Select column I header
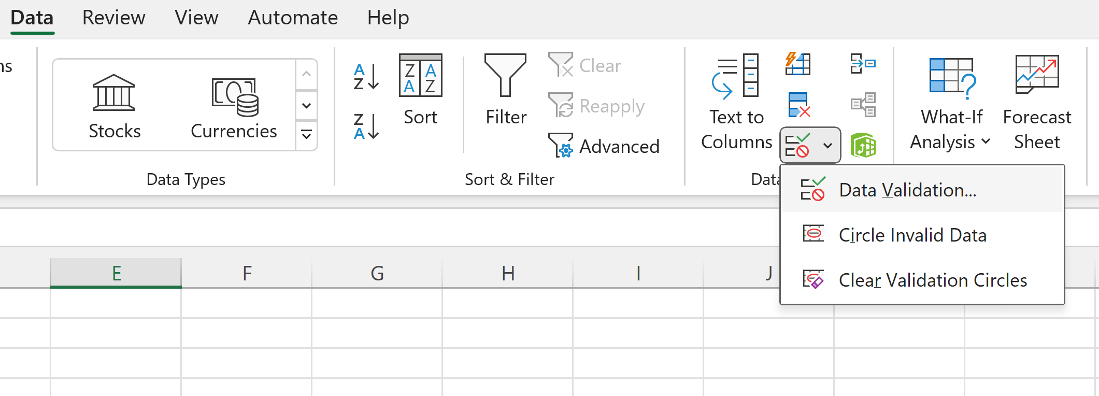Image resolution: width=1099 pixels, height=396 pixels. tap(638, 273)
